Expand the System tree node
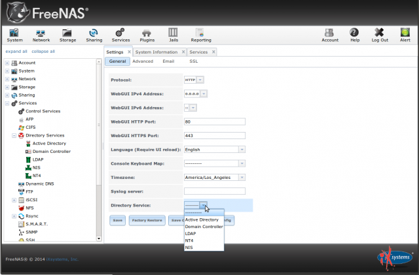 (x=7, y=71)
